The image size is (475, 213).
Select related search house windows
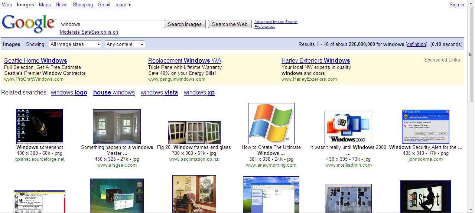point(114,93)
